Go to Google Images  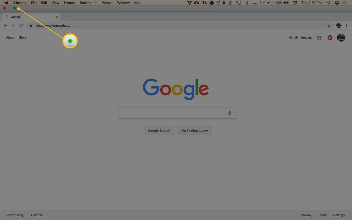click(x=306, y=38)
